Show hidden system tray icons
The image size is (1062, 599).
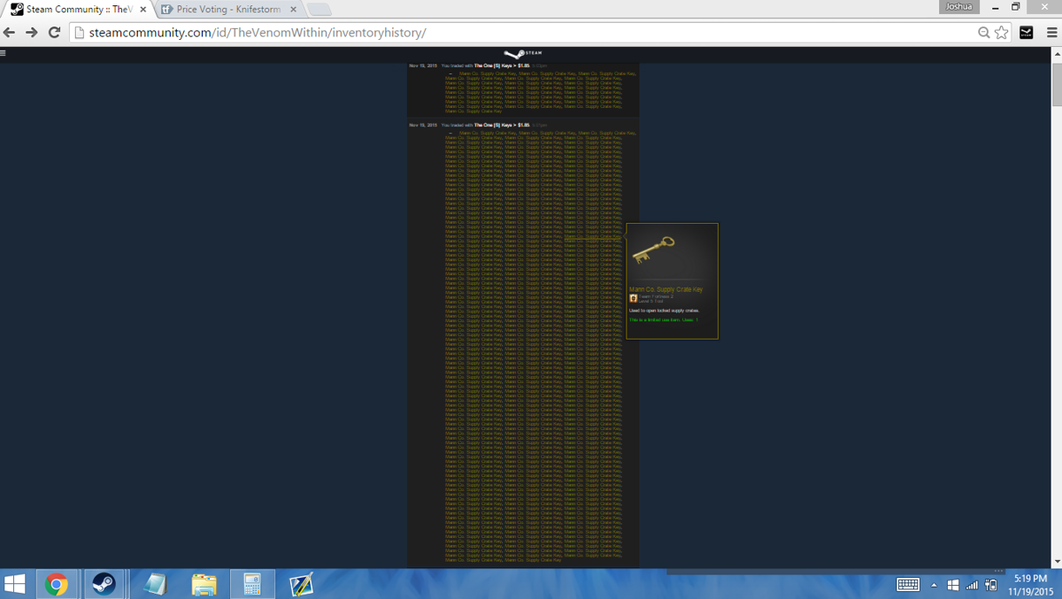coord(934,585)
